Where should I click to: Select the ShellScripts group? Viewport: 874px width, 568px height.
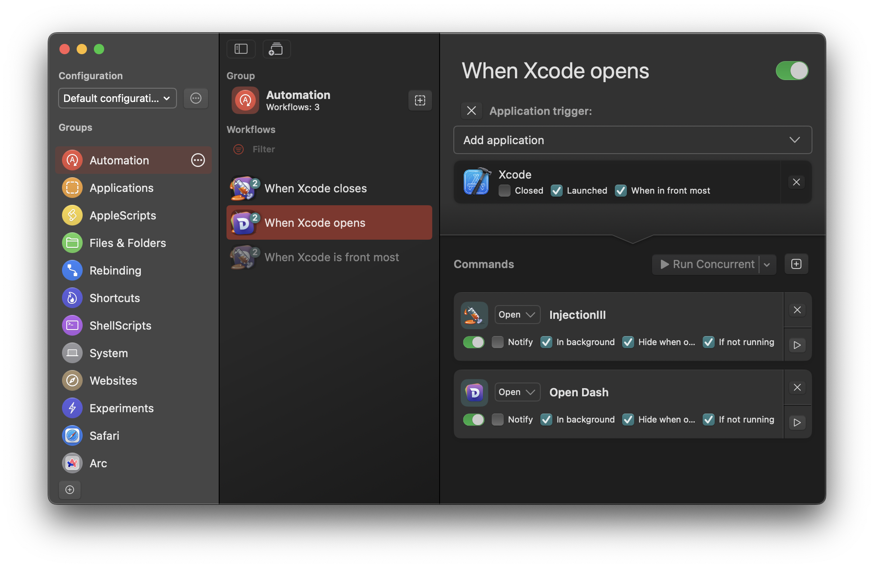(121, 326)
